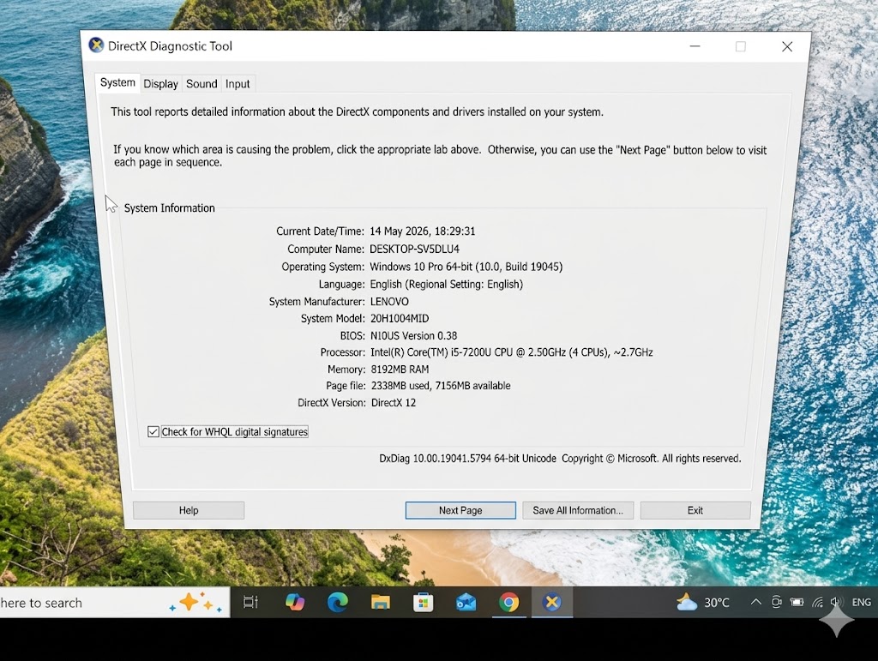Viewport: 878px width, 661px height.
Task: Launch Copilot from the taskbar
Action: point(295,602)
